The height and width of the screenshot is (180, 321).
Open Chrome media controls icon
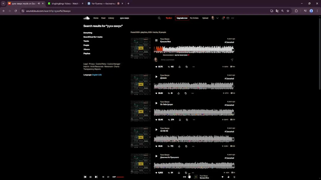(305, 11)
